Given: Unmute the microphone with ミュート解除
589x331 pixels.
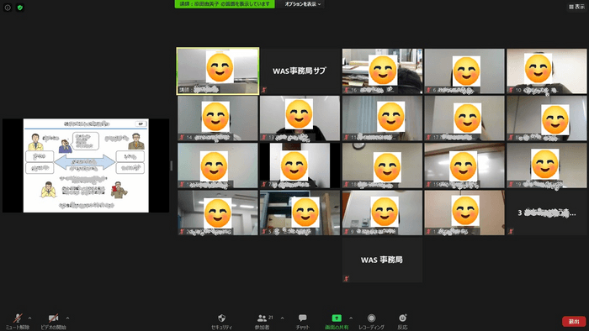Looking at the screenshot, I should coord(18,321).
